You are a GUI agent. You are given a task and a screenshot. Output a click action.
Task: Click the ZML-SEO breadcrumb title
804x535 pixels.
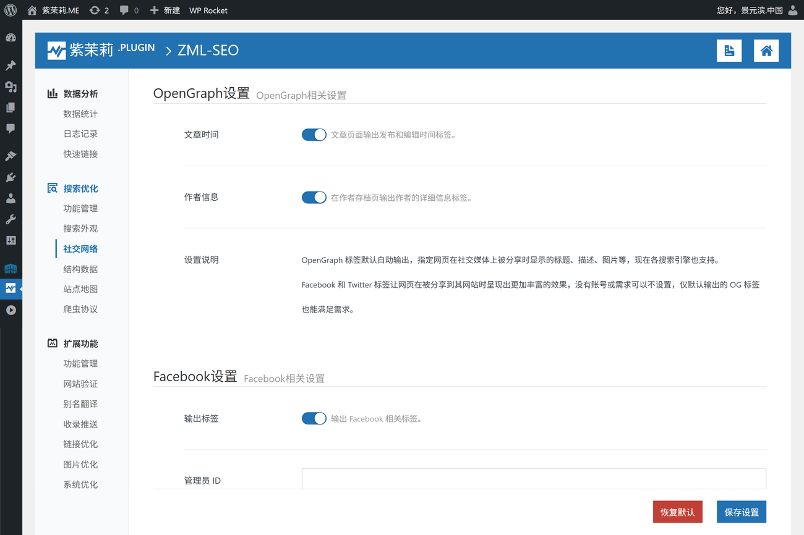(208, 50)
